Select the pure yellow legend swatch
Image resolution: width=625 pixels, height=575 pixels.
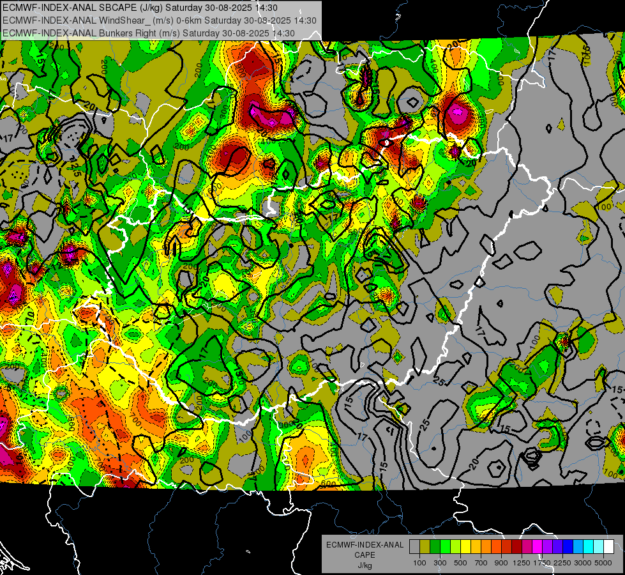coord(465,547)
